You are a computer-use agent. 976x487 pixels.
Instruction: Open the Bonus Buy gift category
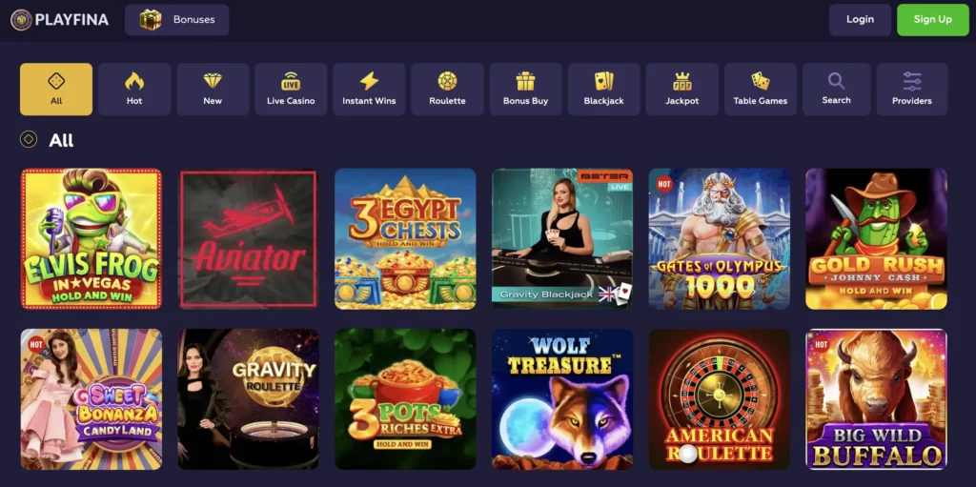click(x=525, y=89)
